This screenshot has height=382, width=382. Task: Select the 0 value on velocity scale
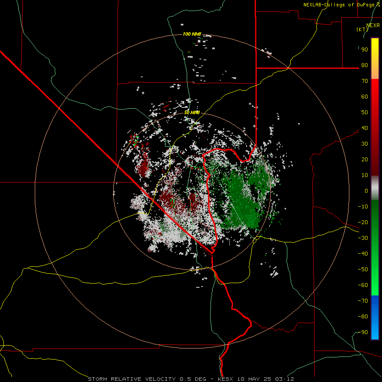tap(366, 191)
